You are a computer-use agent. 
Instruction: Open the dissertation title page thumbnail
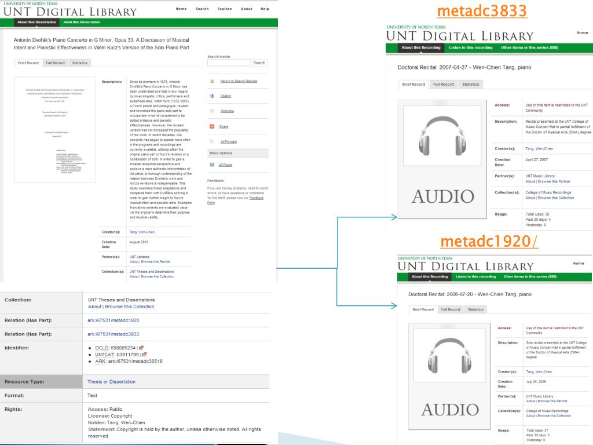point(55,130)
